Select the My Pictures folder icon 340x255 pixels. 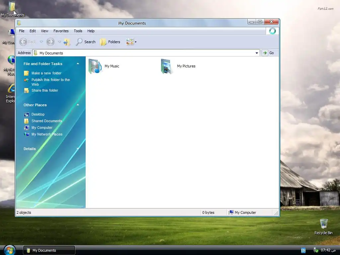(x=167, y=66)
